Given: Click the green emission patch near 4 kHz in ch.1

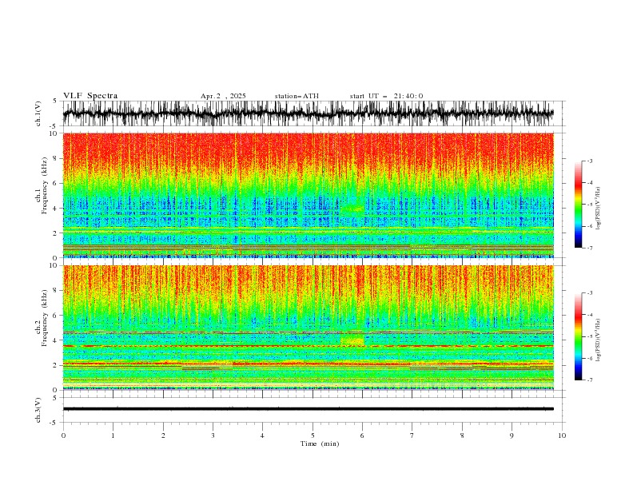Looking at the screenshot, I should pos(352,209).
